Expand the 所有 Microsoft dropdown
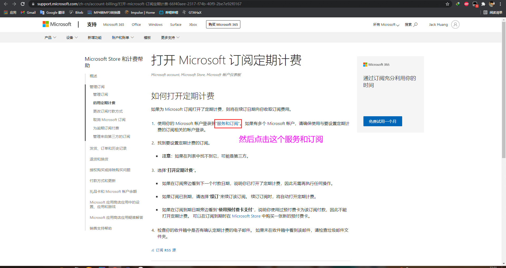Viewport: 506px width, 268px height. coord(386,24)
